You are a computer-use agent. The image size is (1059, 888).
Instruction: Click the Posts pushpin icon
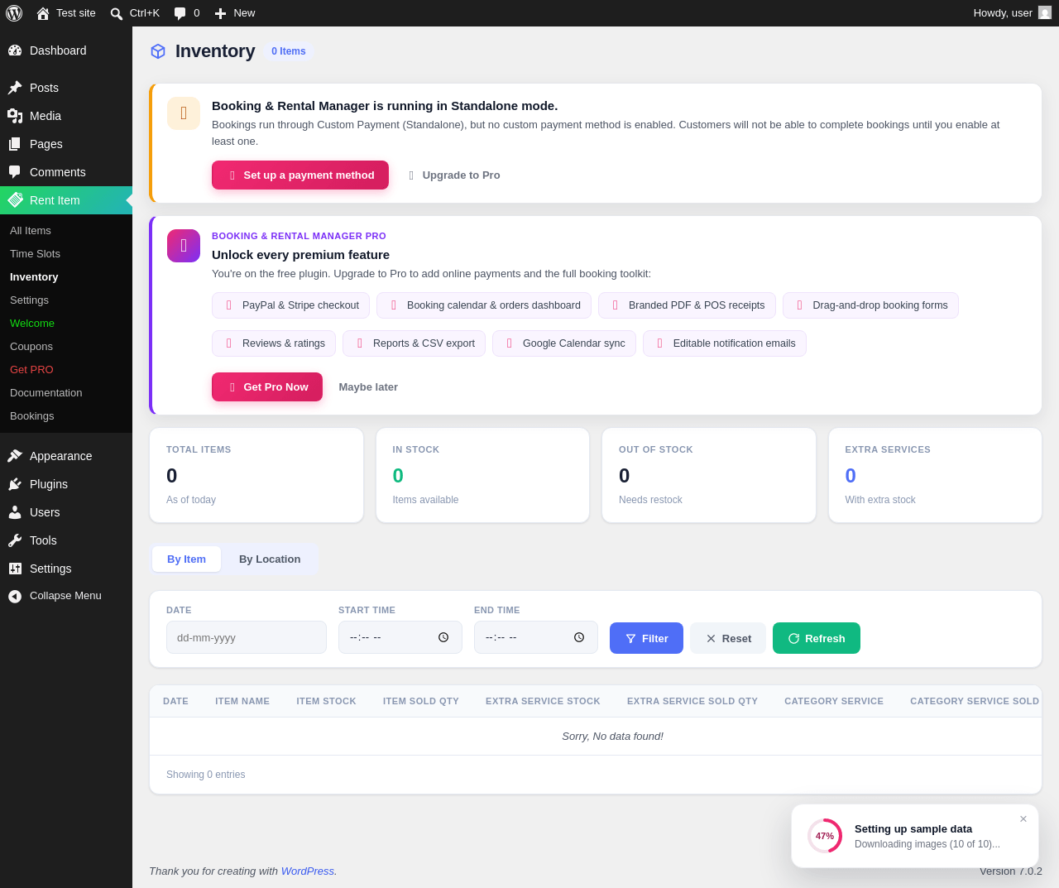point(15,88)
